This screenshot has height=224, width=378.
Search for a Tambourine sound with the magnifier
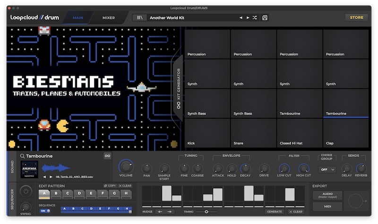22,156
